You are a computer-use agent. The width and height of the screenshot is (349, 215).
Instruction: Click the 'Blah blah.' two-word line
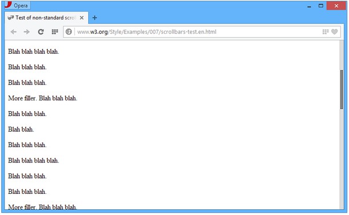coord(21,129)
